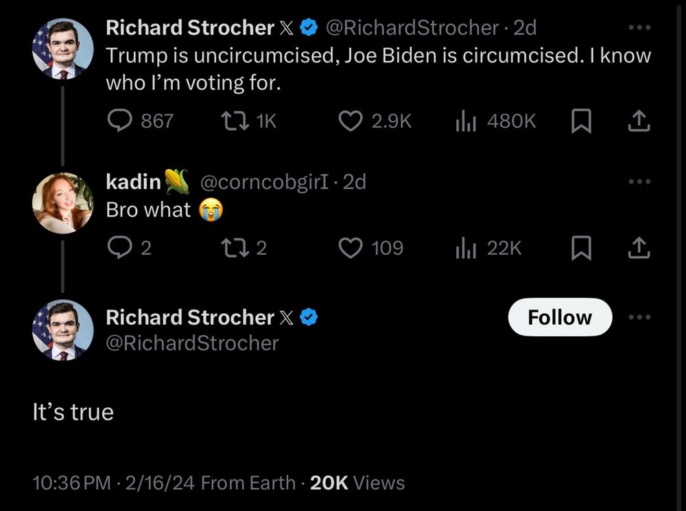This screenshot has height=511, width=686.
Task: Share the top Richard Strocher tweet
Action: (638, 121)
